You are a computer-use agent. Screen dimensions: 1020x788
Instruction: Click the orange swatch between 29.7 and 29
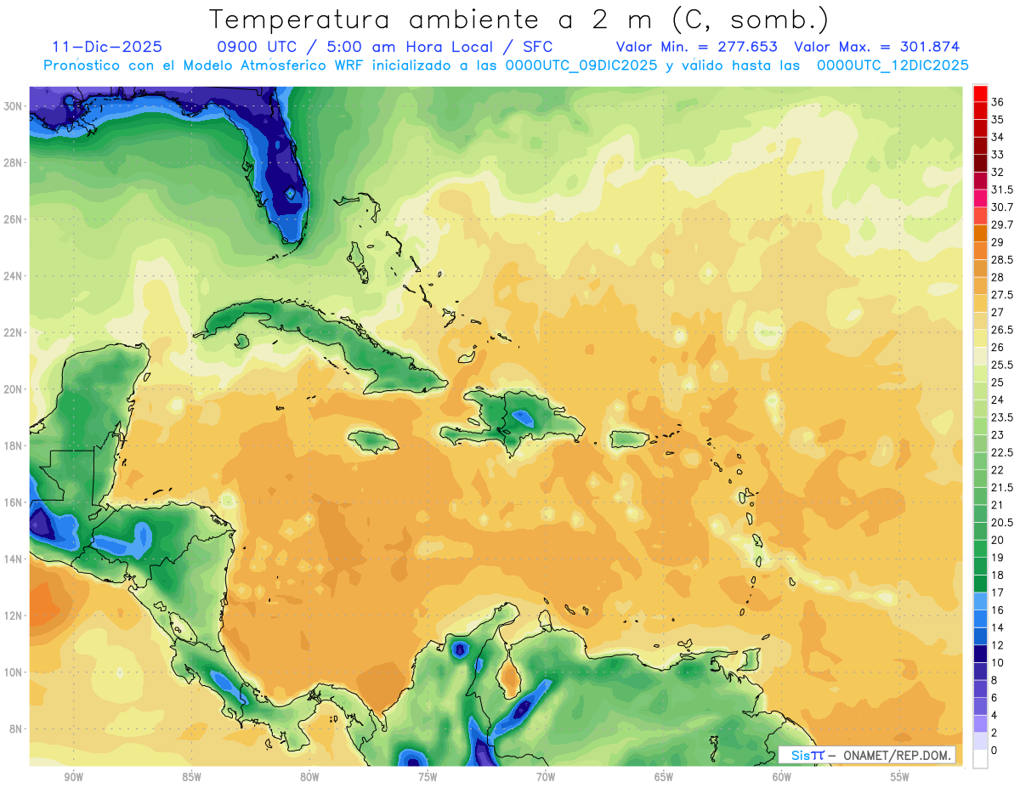coord(980,233)
